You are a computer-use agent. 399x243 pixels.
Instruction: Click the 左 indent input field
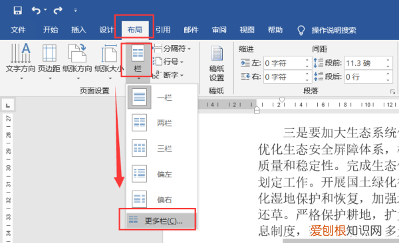287,63
